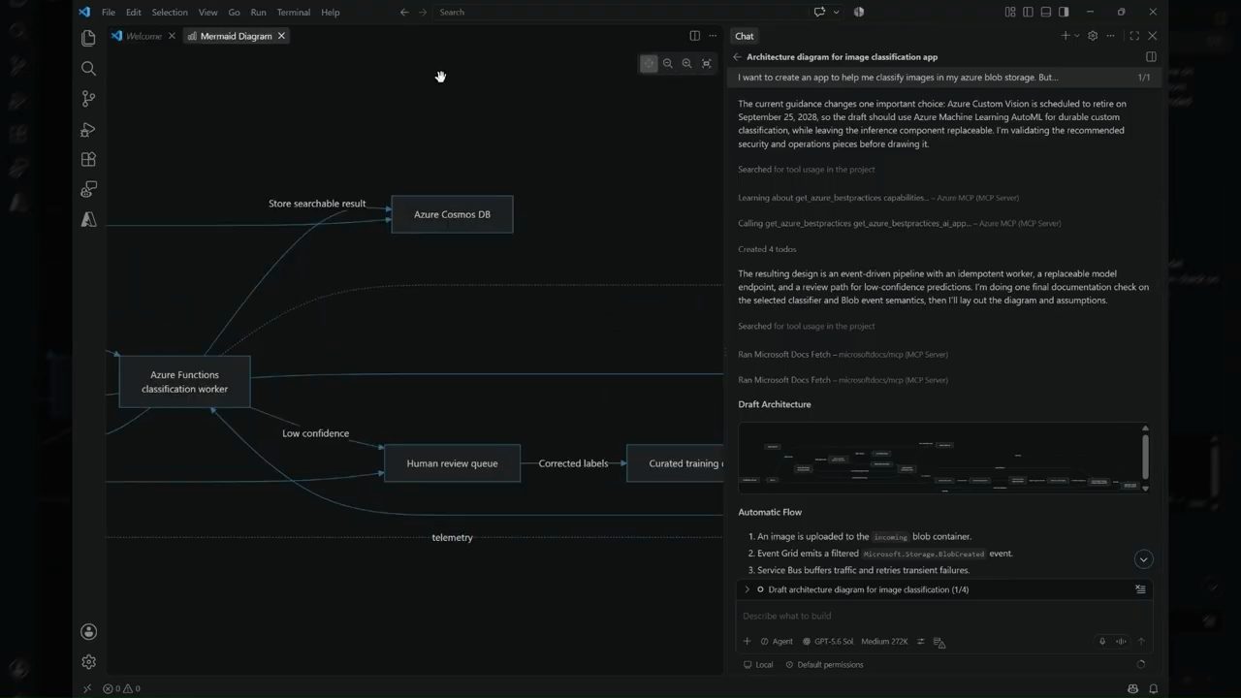Open the Local session target picker
1241x698 pixels.
pyautogui.click(x=758, y=664)
